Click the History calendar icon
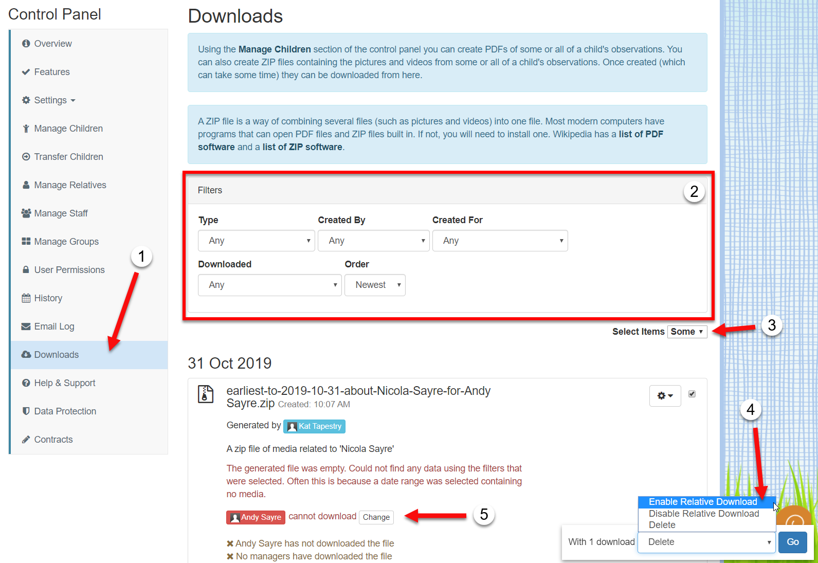The width and height of the screenshot is (818, 563). [26, 298]
